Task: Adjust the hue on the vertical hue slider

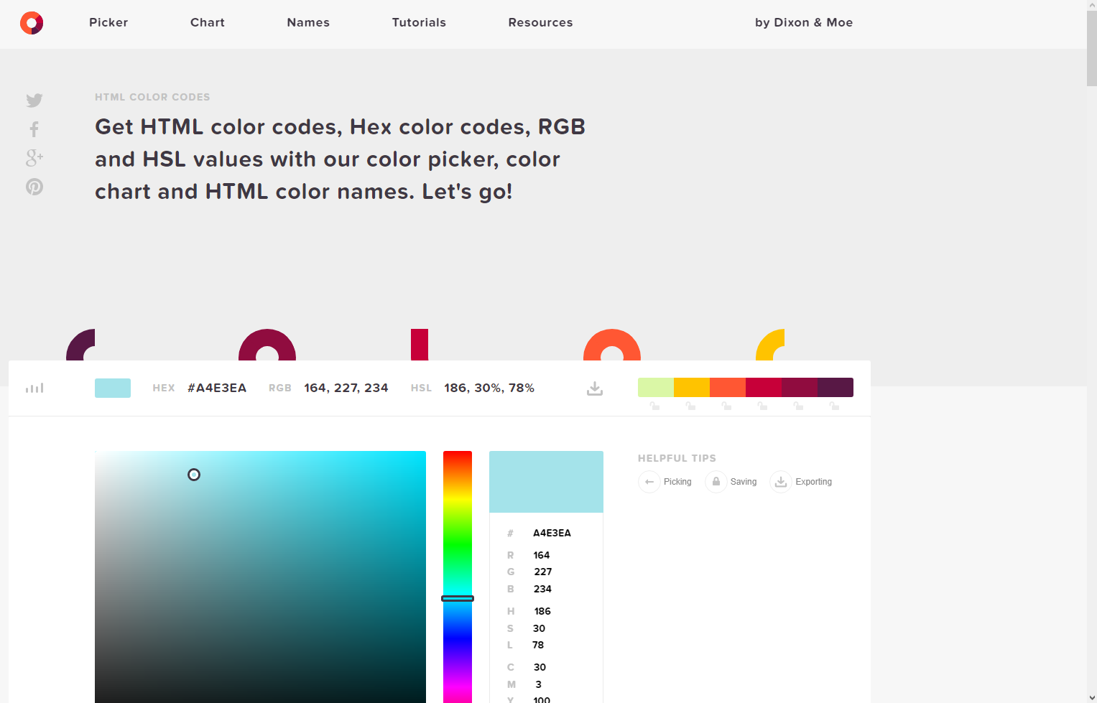Action: pos(458,598)
